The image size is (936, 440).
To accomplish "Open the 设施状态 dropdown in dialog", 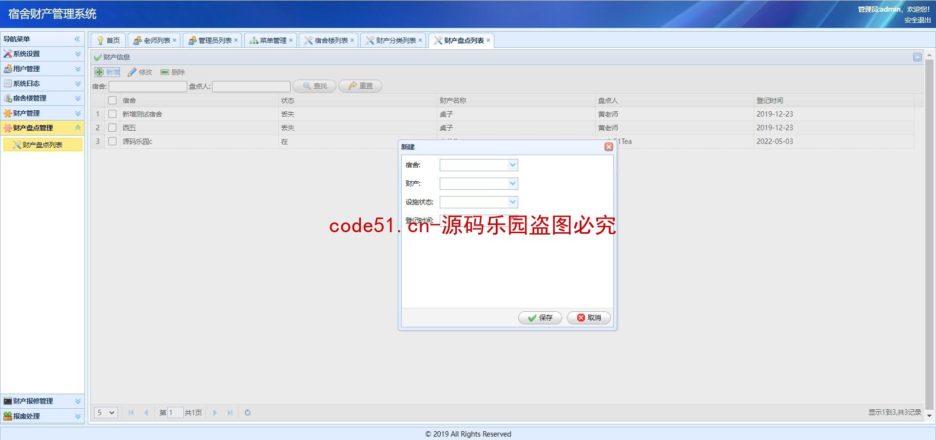I will click(512, 202).
